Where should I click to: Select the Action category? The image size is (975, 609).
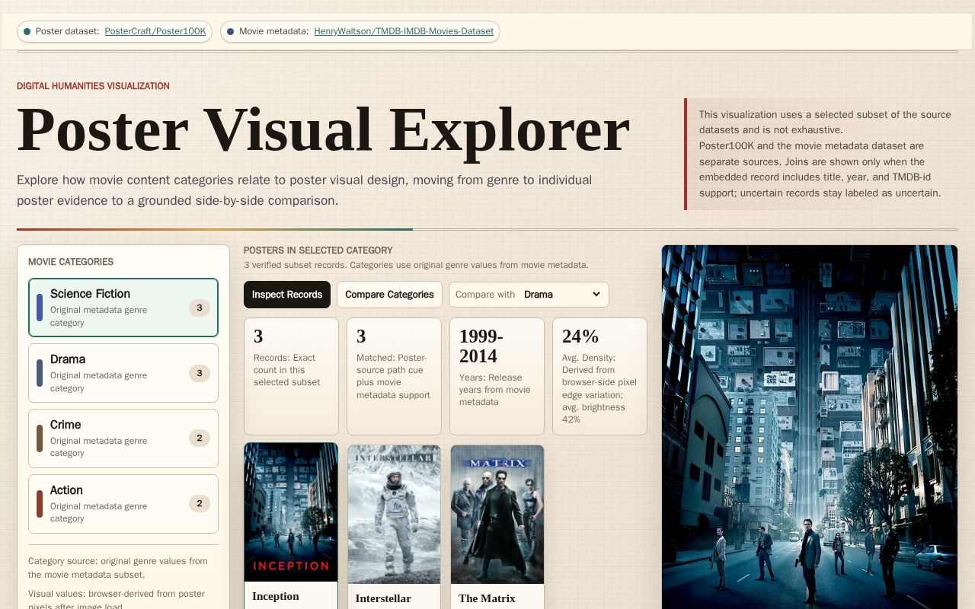123,504
